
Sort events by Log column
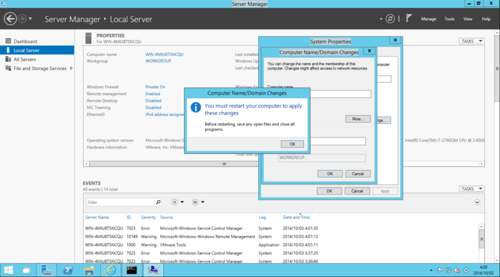click(x=262, y=217)
